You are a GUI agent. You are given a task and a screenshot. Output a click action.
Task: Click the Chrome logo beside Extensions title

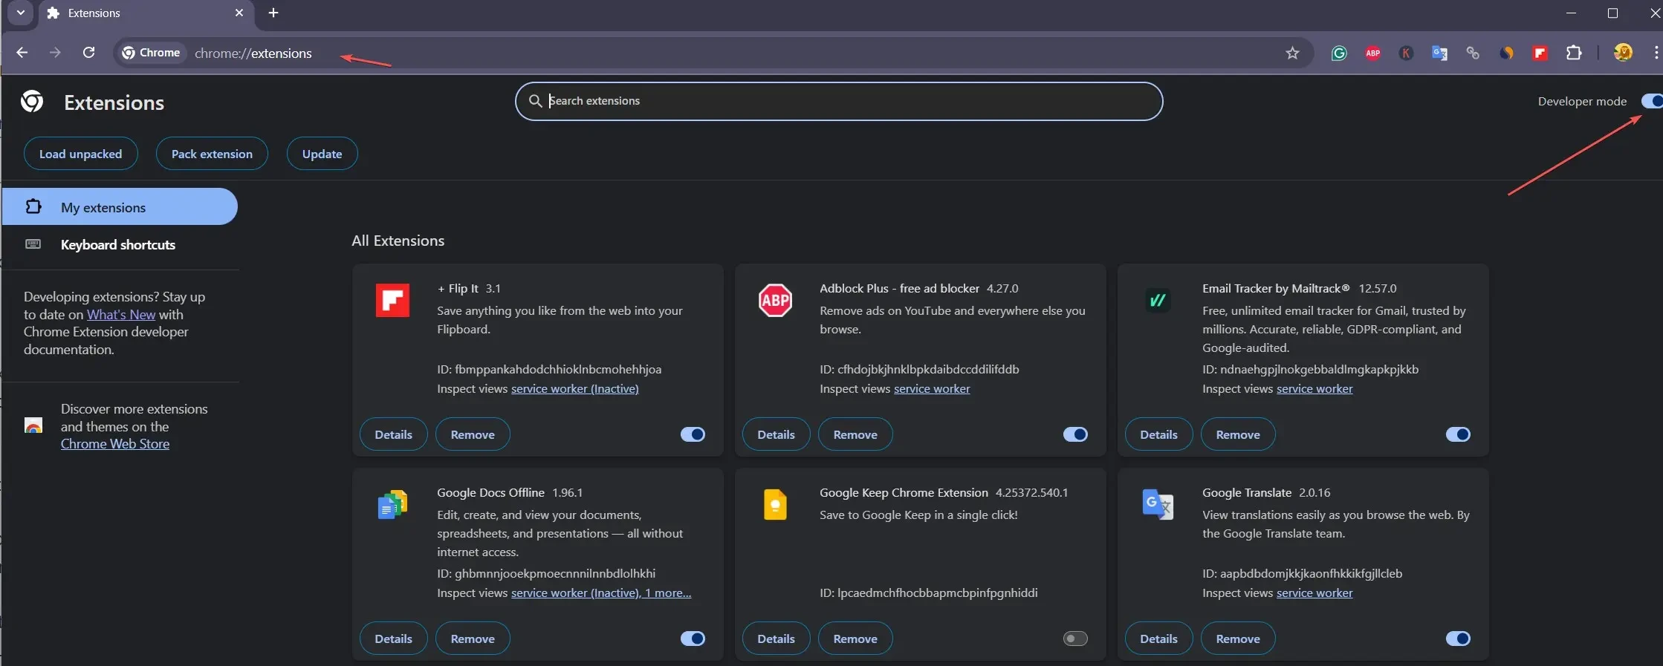[32, 101]
